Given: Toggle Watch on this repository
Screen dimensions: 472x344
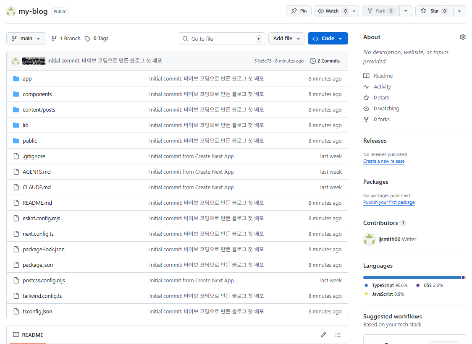Looking at the screenshot, I should 332,11.
